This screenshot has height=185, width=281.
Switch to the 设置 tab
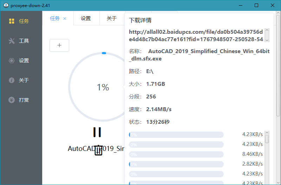86,18
